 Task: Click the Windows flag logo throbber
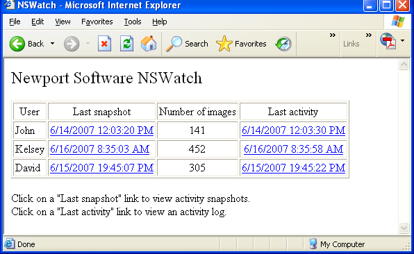[398, 22]
